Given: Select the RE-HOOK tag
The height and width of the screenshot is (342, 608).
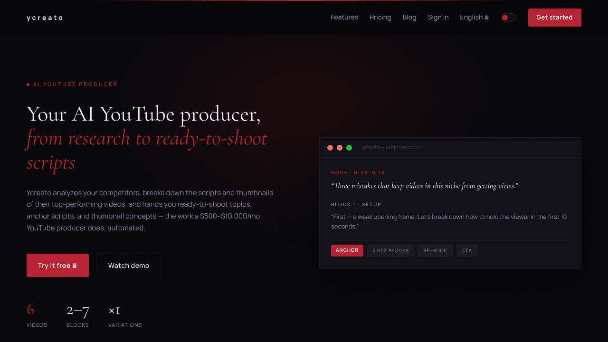Looking at the screenshot, I should tap(435, 251).
